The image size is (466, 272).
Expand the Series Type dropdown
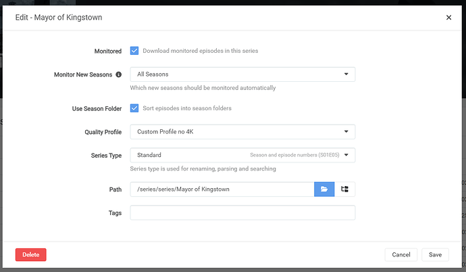point(242,156)
